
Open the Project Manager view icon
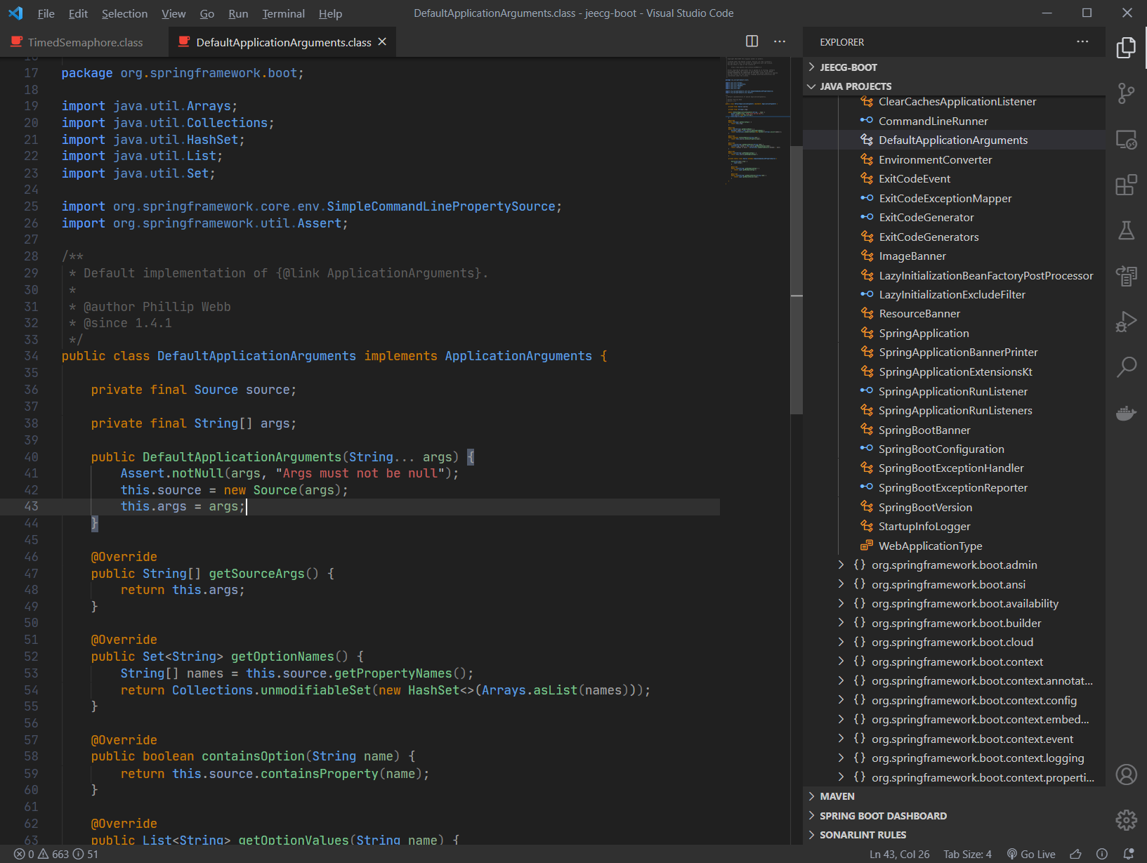1126,276
